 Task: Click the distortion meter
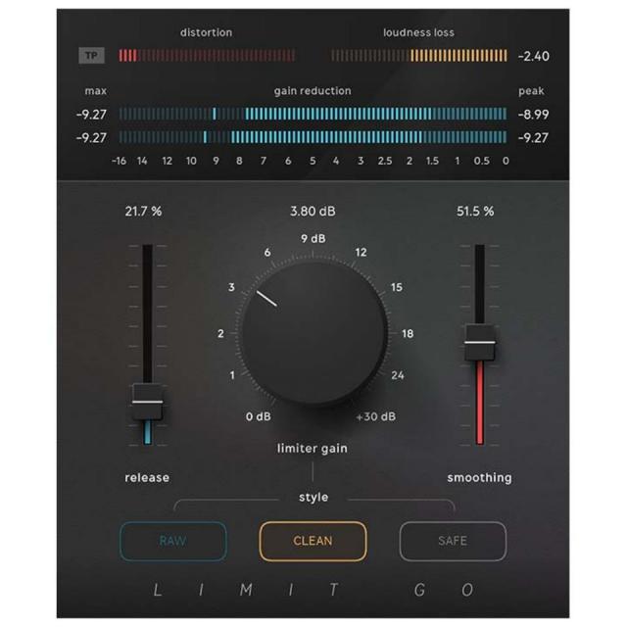(207, 56)
